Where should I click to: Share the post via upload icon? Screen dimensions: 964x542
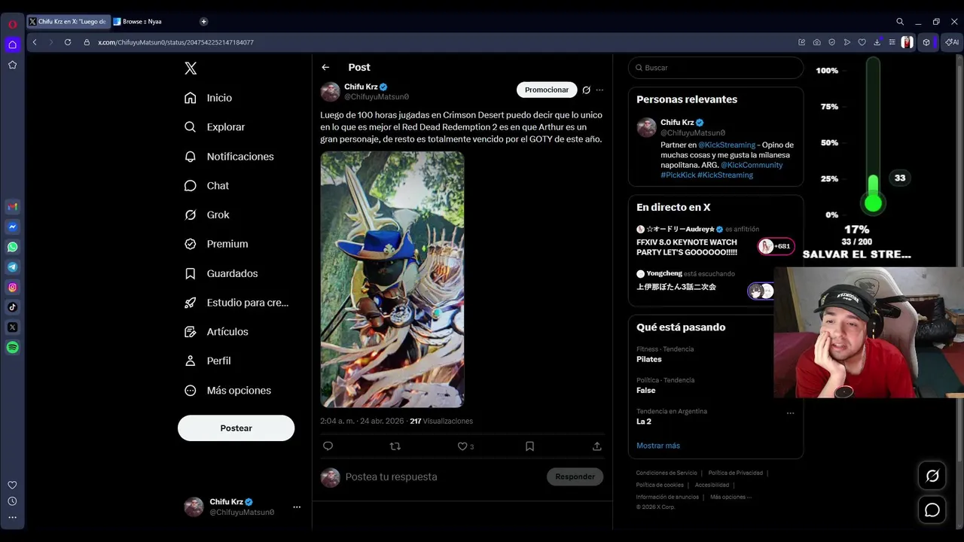597,446
